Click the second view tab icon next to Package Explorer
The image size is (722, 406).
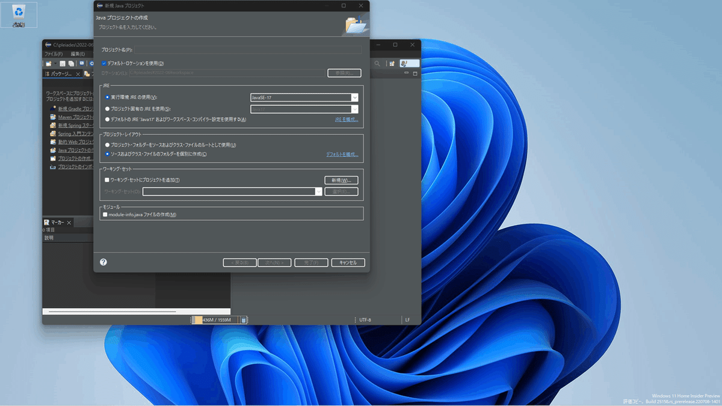point(87,74)
